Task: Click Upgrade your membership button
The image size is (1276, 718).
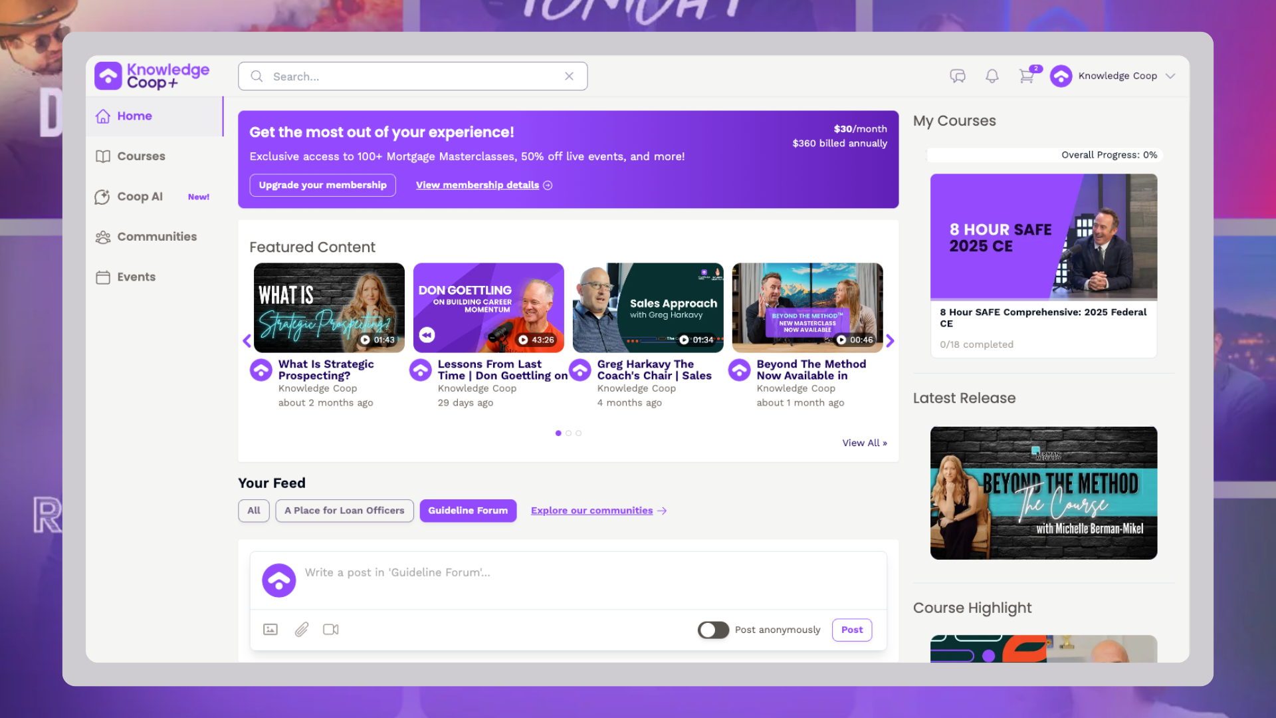Action: pyautogui.click(x=322, y=185)
